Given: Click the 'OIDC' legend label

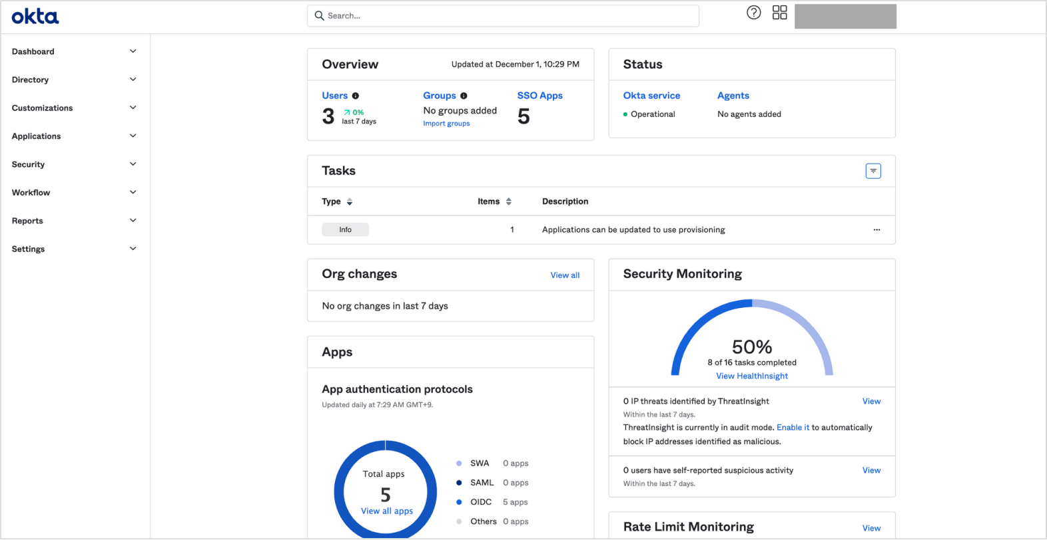Looking at the screenshot, I should pos(481,502).
